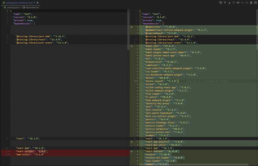Open the file from the diff toolbar
The width and height of the screenshot is (258, 166).
(221, 3)
